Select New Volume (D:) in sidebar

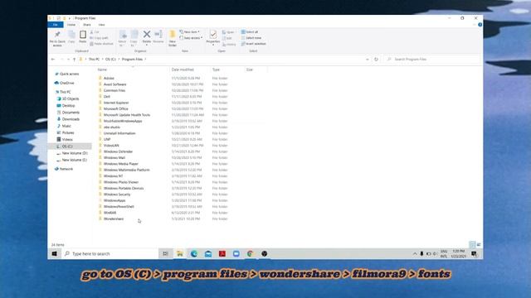(x=75, y=153)
